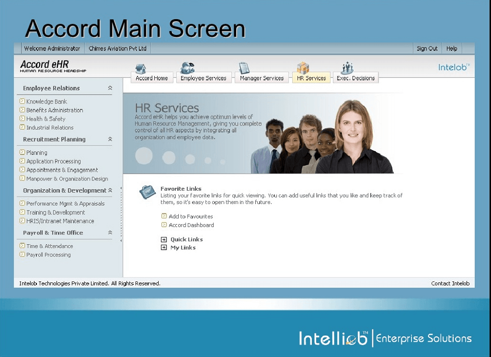Open the Application Processing link

click(54, 161)
